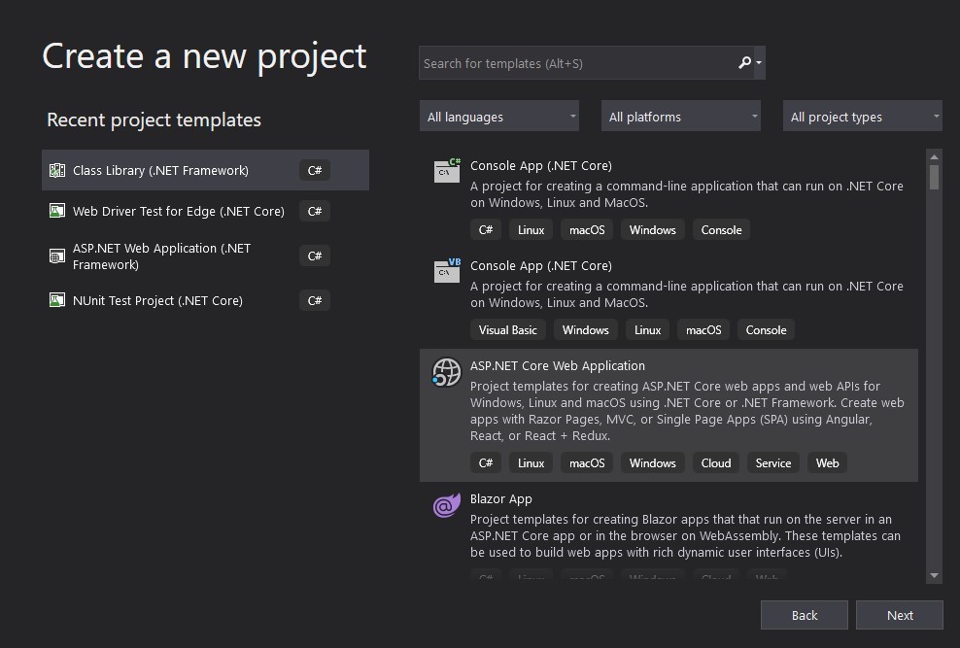Click the macOS tag under VB Console App
The height and width of the screenshot is (648, 960).
pos(703,329)
